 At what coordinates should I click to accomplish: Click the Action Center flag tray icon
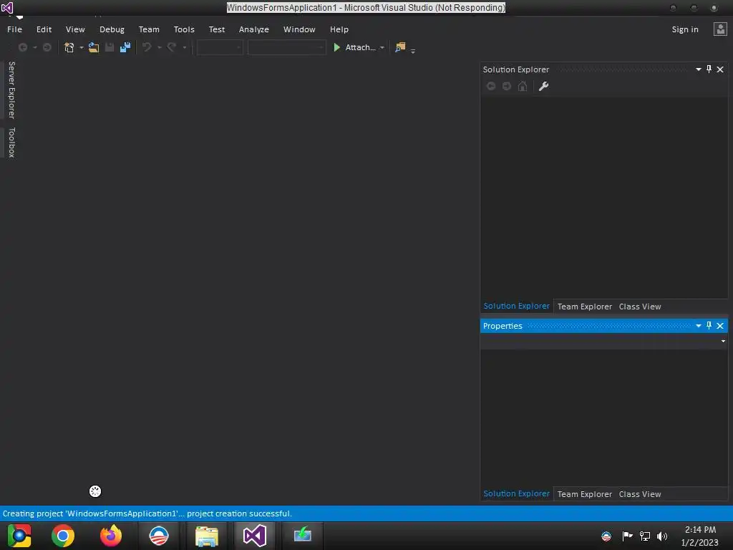pos(627,536)
